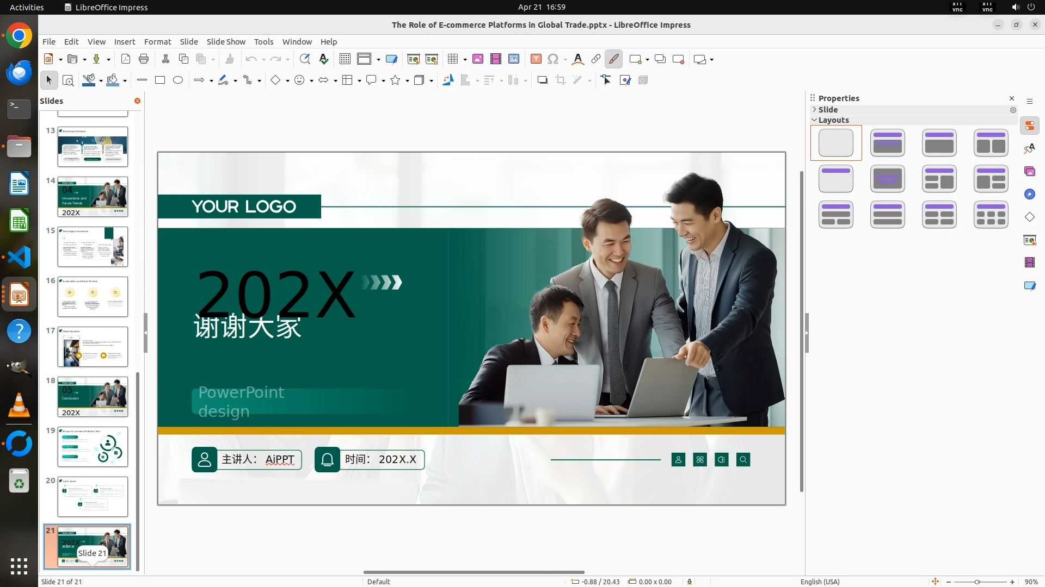
Task: Select slide 17 thumbnail
Action: pos(93,347)
